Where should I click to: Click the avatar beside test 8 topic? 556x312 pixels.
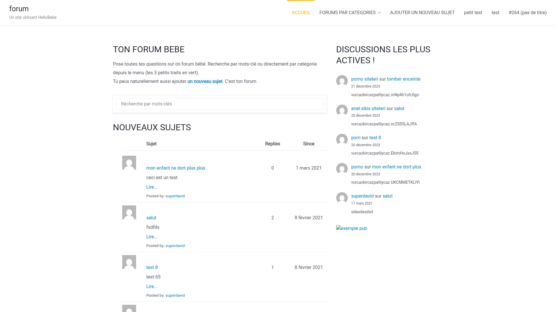(x=129, y=262)
